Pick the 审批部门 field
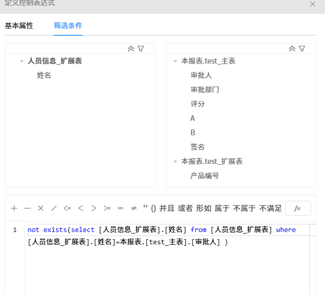 click(x=205, y=90)
